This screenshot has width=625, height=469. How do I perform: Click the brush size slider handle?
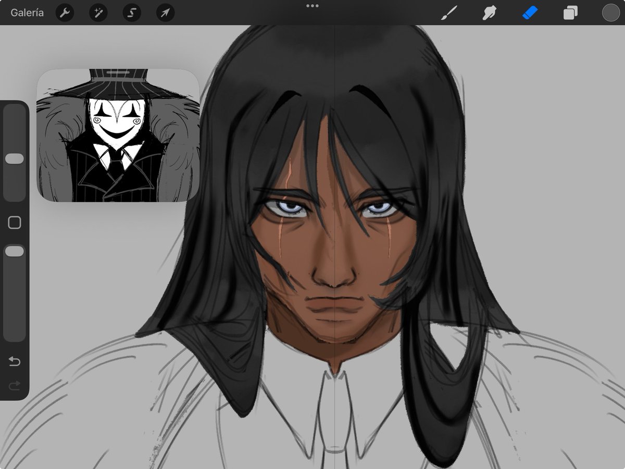(x=15, y=159)
